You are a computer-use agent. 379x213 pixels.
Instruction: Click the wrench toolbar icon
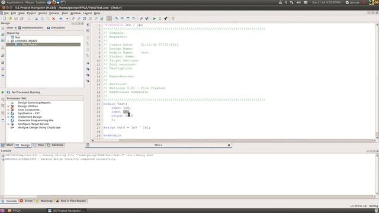(141, 18)
